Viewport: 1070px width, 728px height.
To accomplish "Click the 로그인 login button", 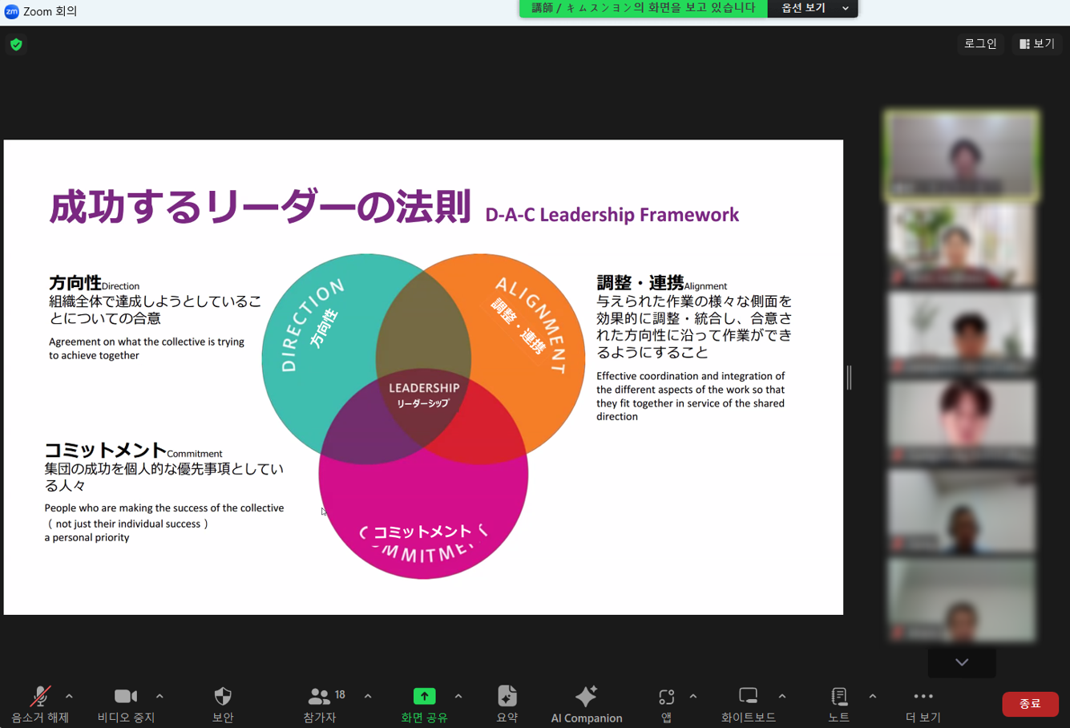I will pos(980,43).
